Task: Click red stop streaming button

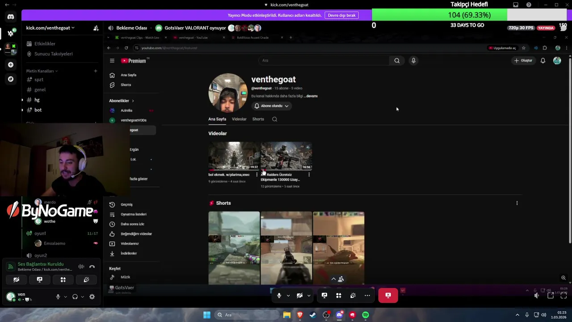Action: click(388, 295)
